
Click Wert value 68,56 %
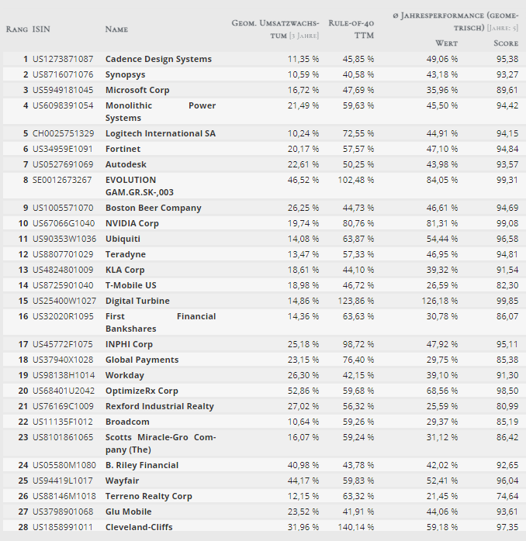(442, 391)
